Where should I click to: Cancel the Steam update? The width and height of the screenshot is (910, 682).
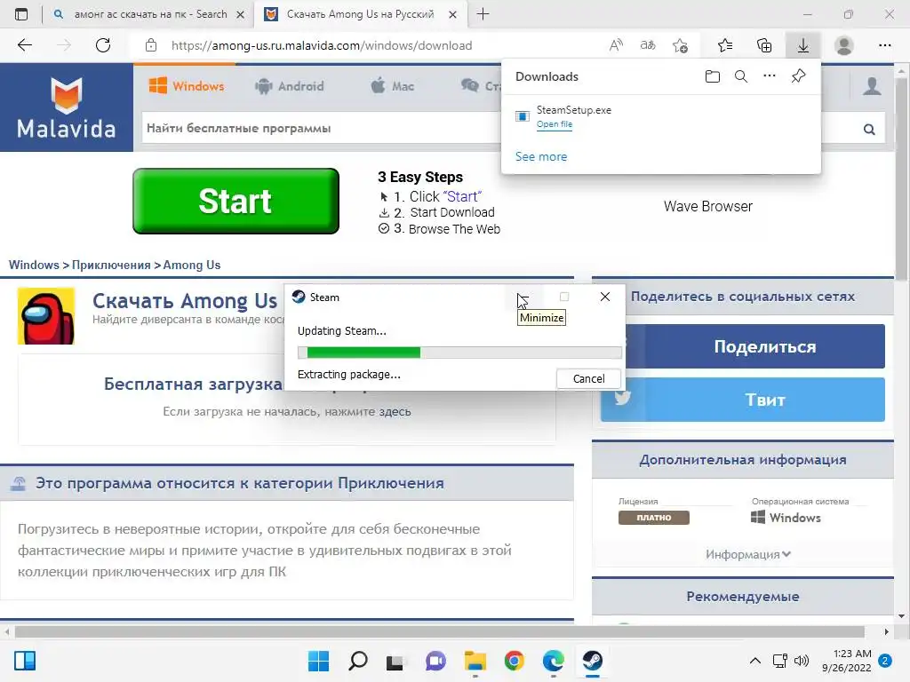(x=588, y=378)
